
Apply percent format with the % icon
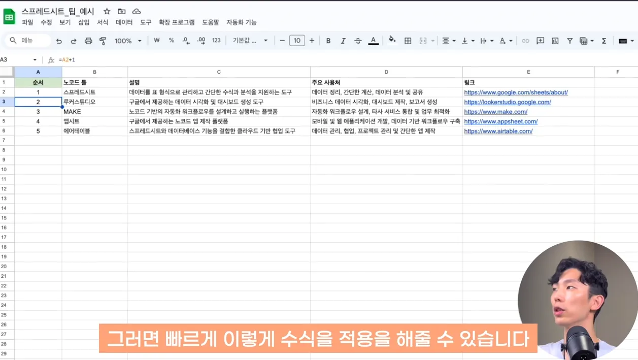click(172, 41)
